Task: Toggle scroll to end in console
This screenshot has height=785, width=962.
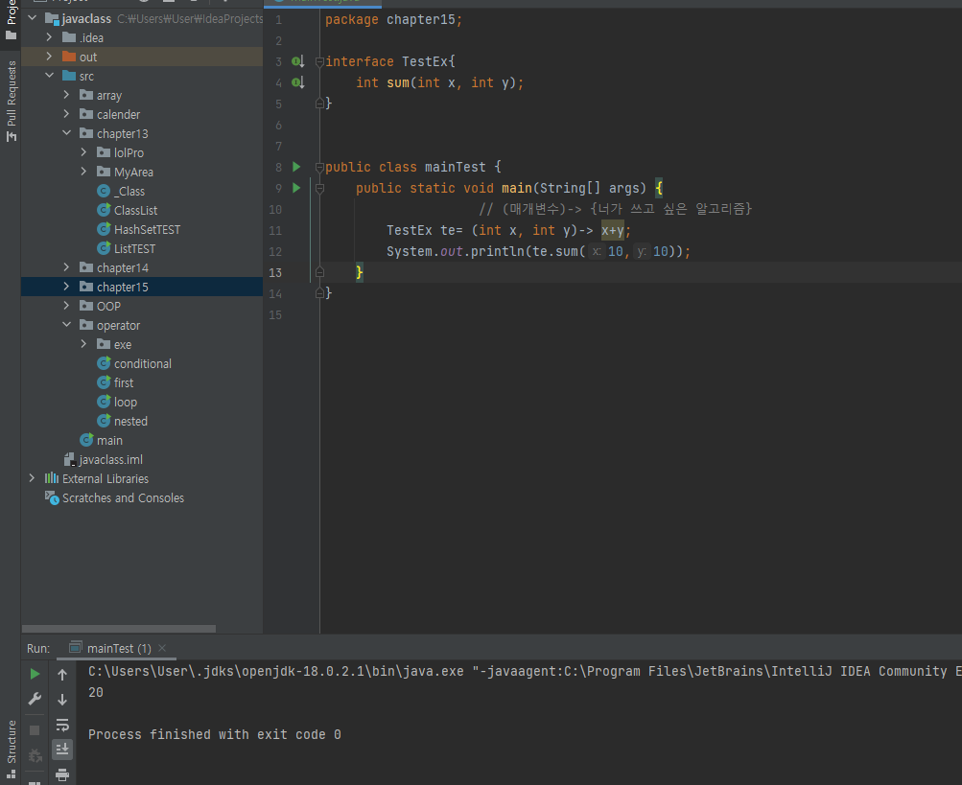Action: pyautogui.click(x=62, y=749)
